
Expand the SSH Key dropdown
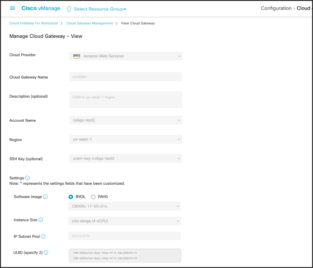tap(125, 158)
